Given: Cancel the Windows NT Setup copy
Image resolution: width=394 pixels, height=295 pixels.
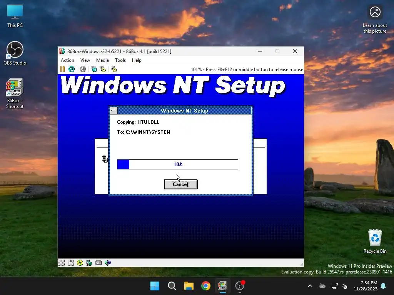Looking at the screenshot, I should pyautogui.click(x=181, y=184).
